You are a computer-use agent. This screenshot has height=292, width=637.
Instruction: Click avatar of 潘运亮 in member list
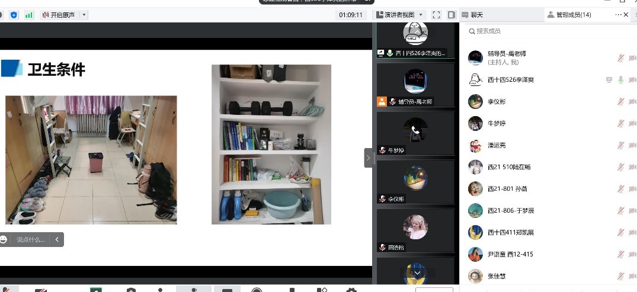tap(475, 145)
